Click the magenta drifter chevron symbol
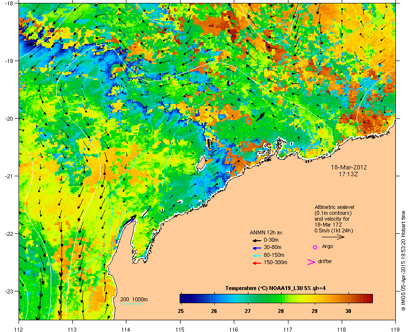The width and height of the screenshot is (410, 332). pos(311,262)
